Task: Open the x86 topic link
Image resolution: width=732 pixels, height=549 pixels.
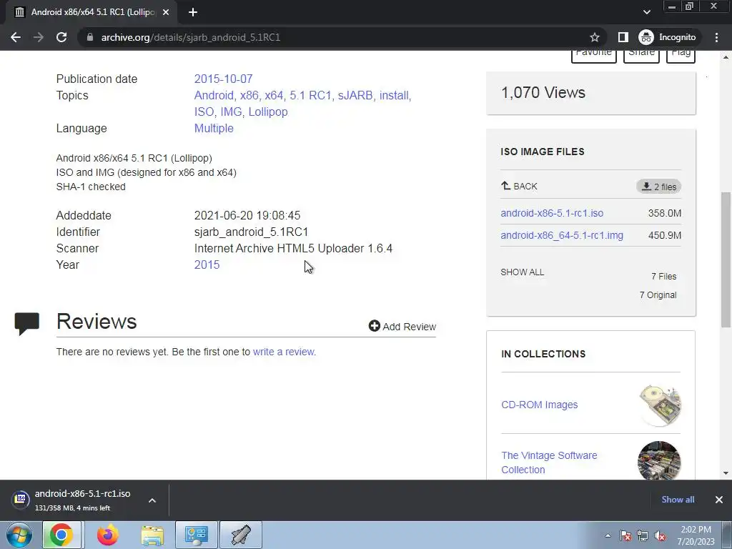Action: pyautogui.click(x=249, y=95)
